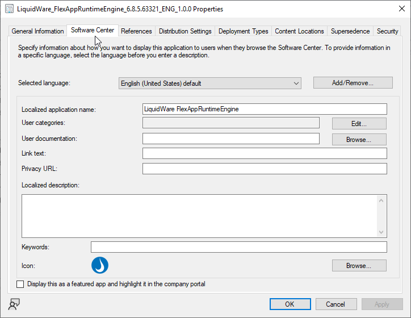This screenshot has height=318, width=411.
Task: Click the blue droplet application icon
Action: click(100, 265)
